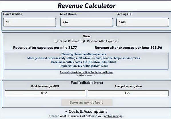This screenshot has height=119, width=171.
Task: Click the Miles Driven input field
Action: pyautogui.click(x=86, y=22)
